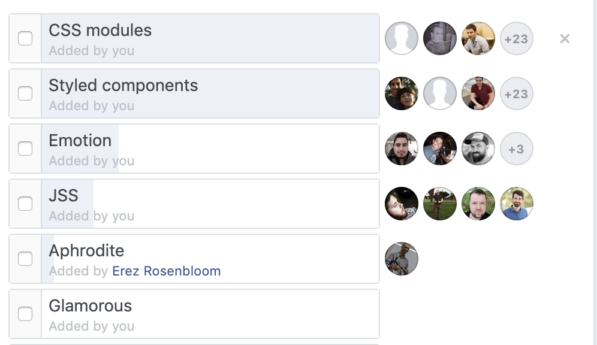The width and height of the screenshot is (597, 345).
Task: Check the Aphrodite option
Action: pyautogui.click(x=25, y=259)
